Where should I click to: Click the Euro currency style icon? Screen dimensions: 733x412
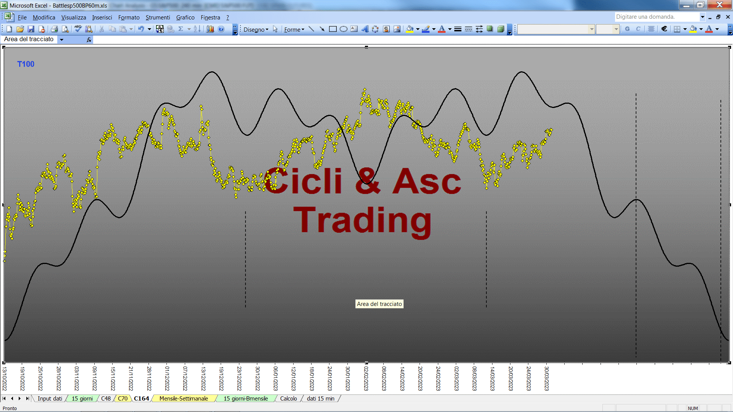(664, 29)
